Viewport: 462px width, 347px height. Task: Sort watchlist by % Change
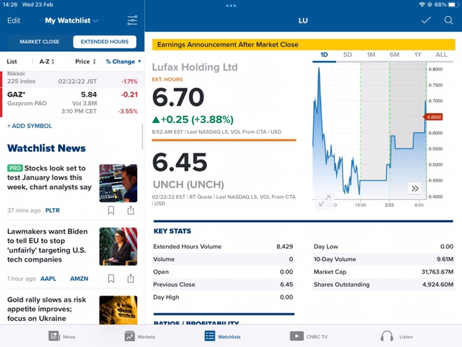(124, 62)
